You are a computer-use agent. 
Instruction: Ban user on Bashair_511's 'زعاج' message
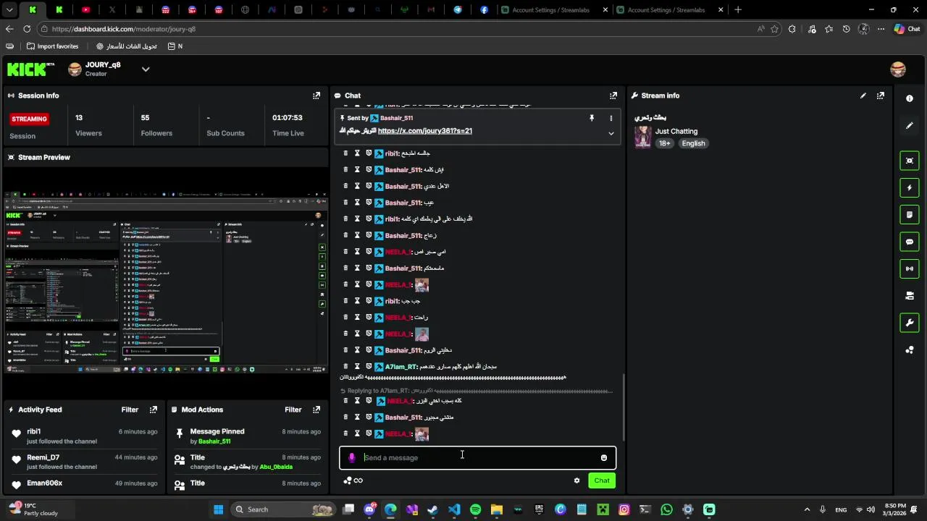coord(369,236)
